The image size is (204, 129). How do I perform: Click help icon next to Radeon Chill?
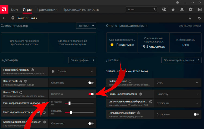coord(21,92)
